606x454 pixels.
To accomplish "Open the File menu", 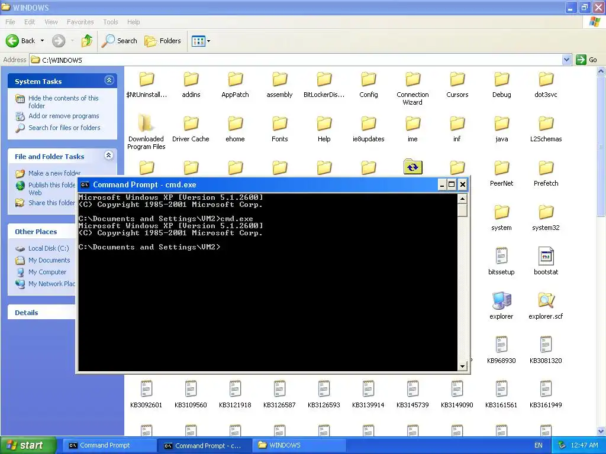I will click(11, 22).
